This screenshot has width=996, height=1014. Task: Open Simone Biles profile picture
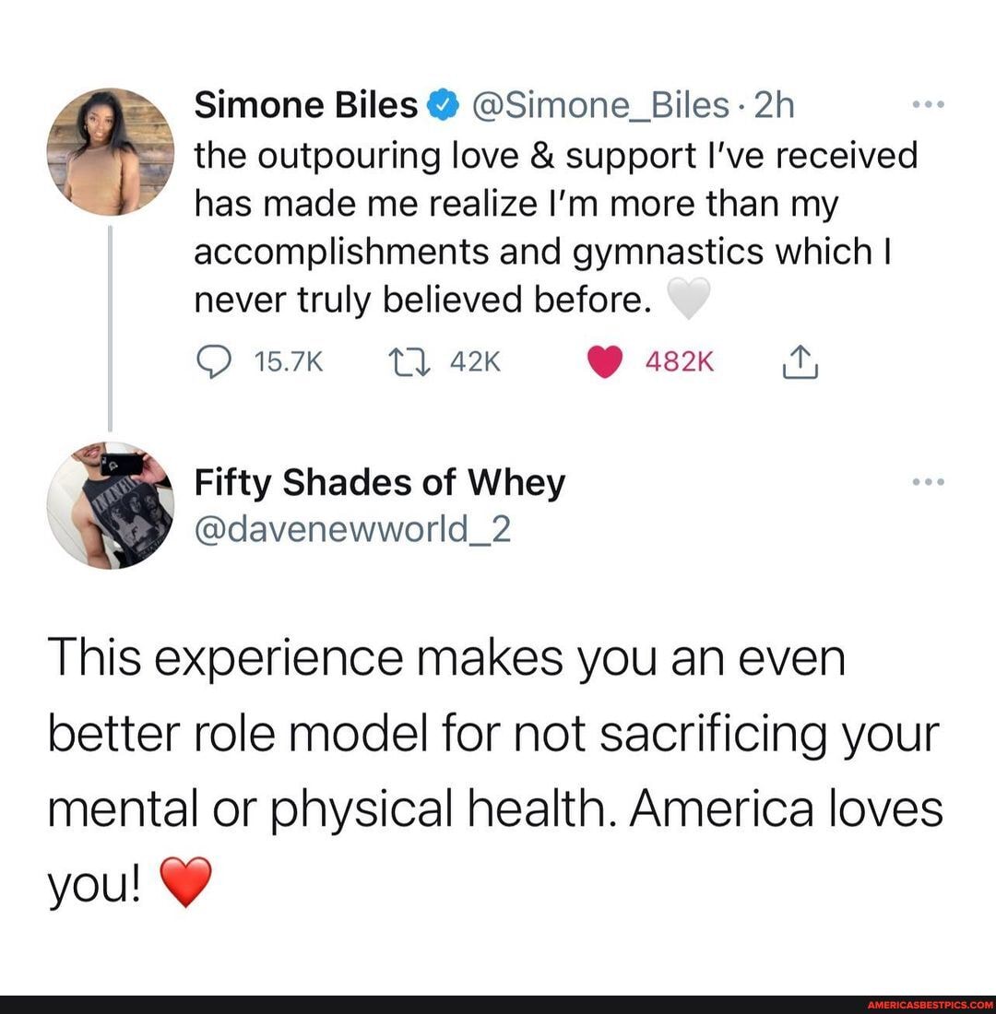tap(111, 152)
